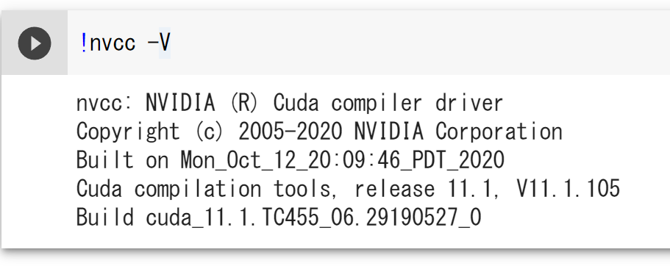Click the V11.1.105 version text
This screenshot has height=266, width=670.
click(569, 188)
